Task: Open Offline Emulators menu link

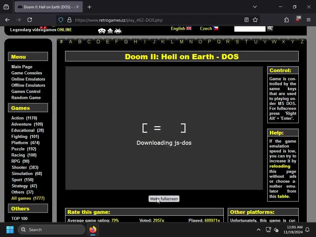Action: click(28, 85)
